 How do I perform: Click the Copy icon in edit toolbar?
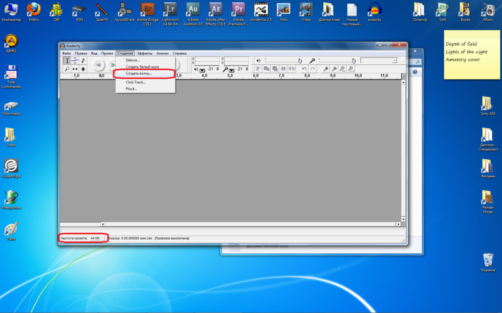click(267, 69)
